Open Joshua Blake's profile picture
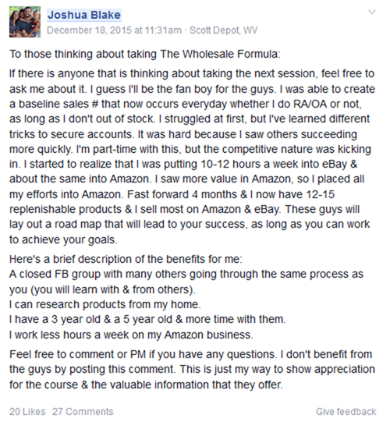The width and height of the screenshot is (383, 422). click(x=25, y=22)
